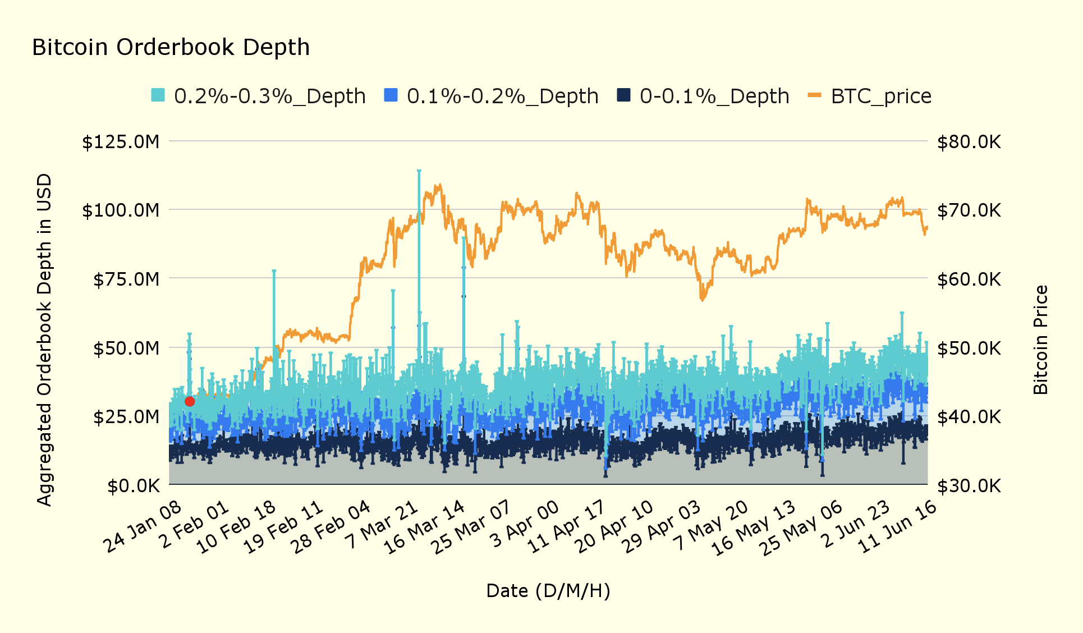The height and width of the screenshot is (633, 1083).
Task: Click the 11 Apr 17 date tick label
Action: coord(567,526)
